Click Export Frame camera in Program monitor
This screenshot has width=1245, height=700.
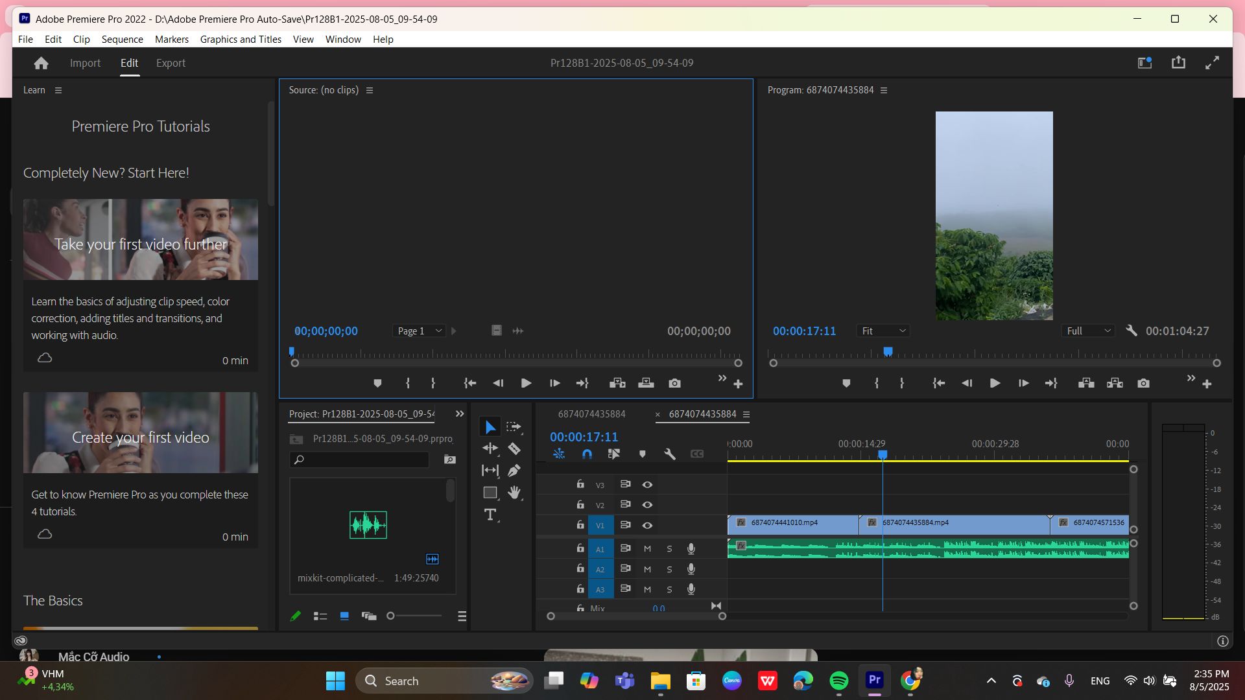point(1143,384)
